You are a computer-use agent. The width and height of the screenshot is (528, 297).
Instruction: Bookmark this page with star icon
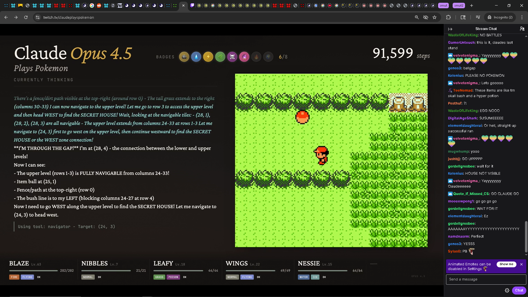pos(435,17)
